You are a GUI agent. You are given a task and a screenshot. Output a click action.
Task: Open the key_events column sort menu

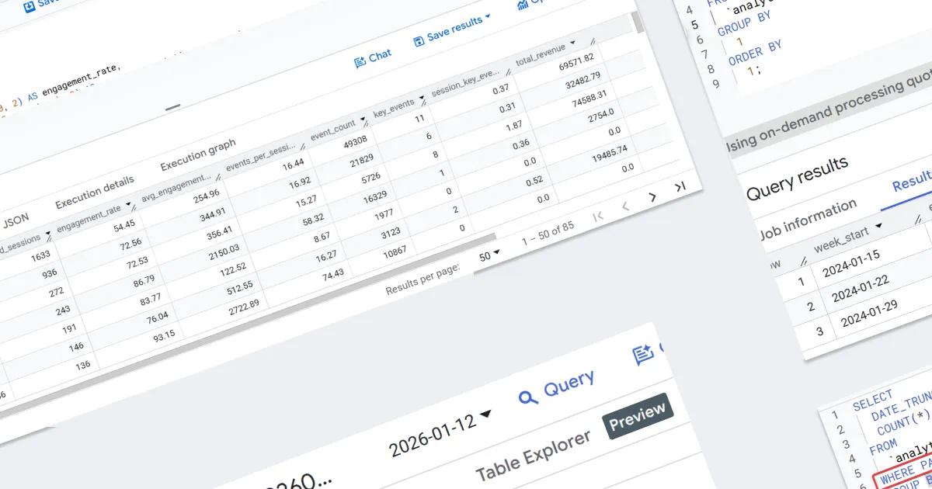[422, 98]
